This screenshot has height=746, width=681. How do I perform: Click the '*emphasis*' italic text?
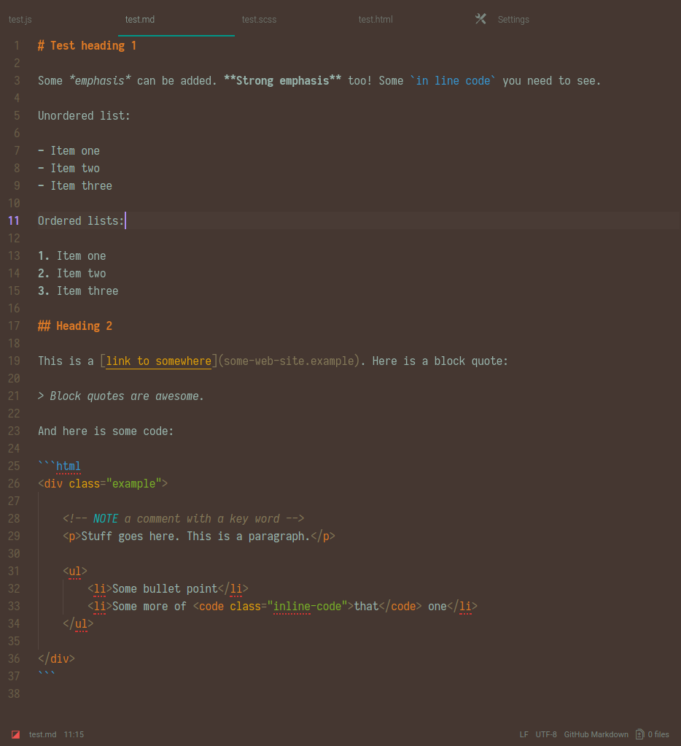coord(100,81)
